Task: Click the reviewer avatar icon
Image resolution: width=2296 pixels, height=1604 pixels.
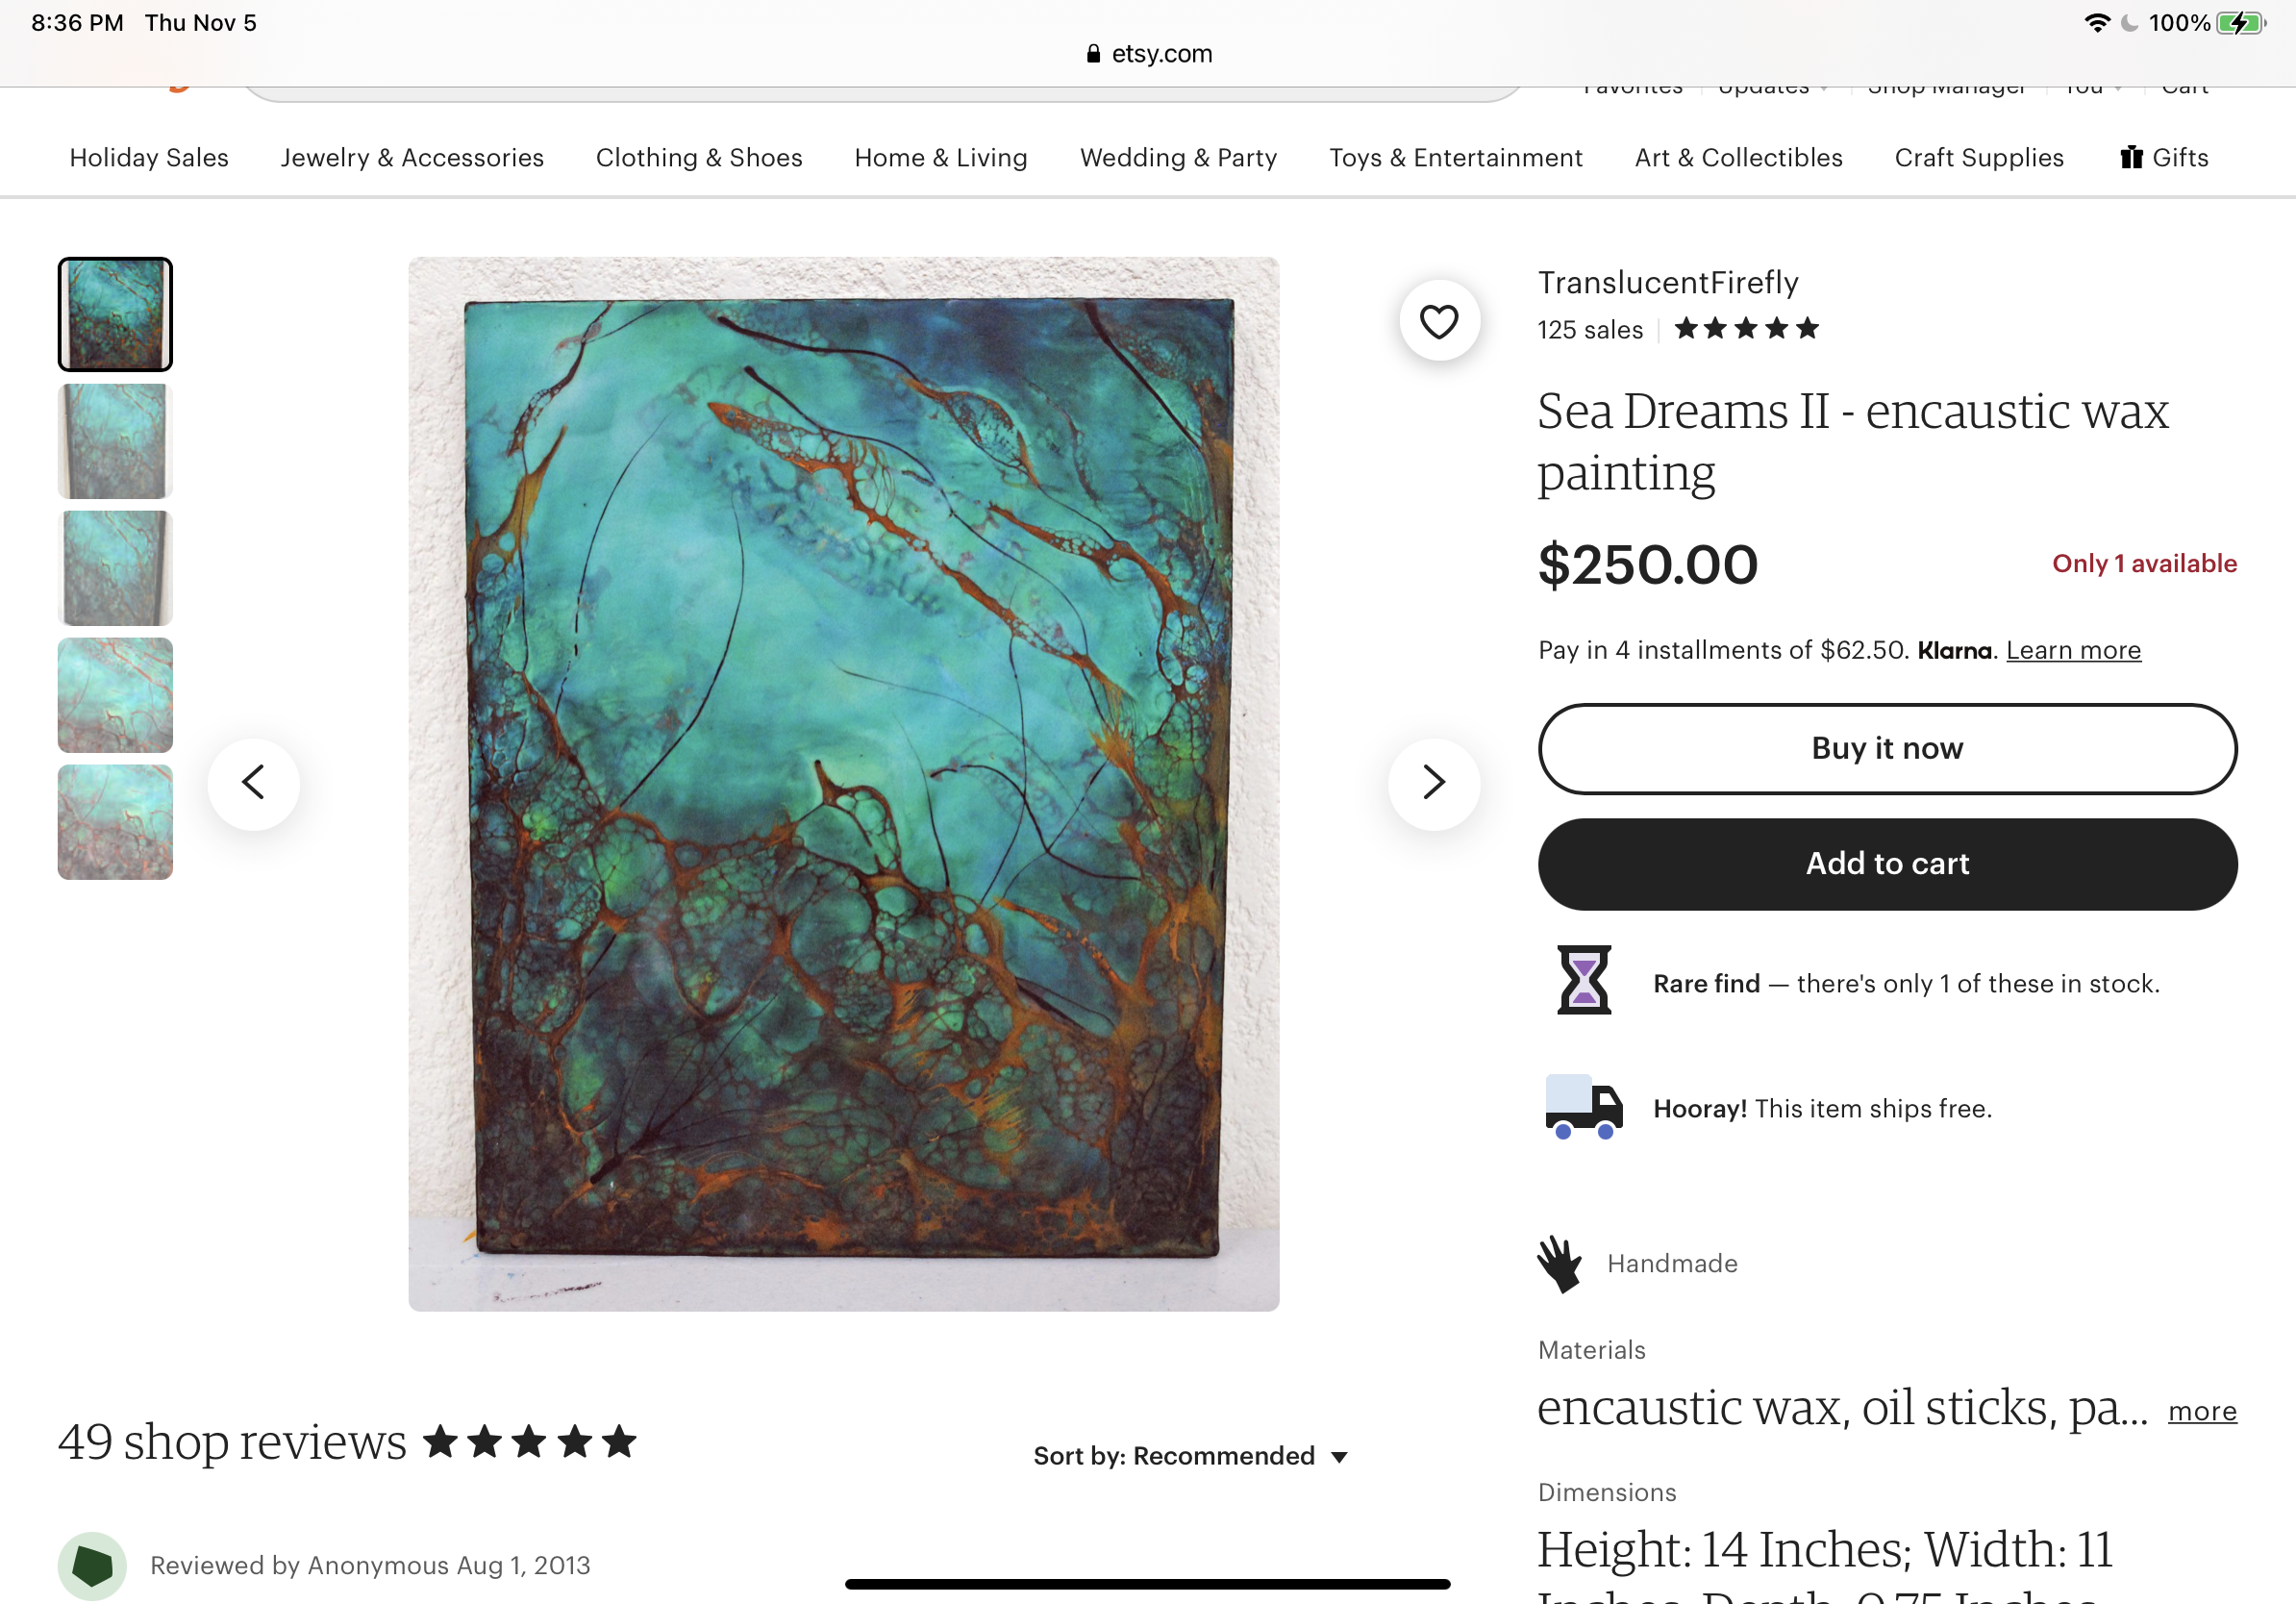Action: coord(92,1565)
